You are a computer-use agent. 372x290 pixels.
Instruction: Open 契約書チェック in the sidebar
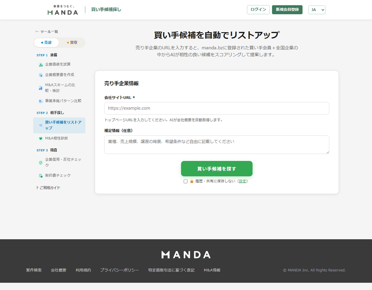click(x=59, y=175)
